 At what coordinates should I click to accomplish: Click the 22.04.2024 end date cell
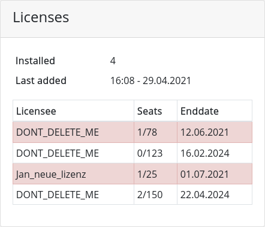coord(215,195)
